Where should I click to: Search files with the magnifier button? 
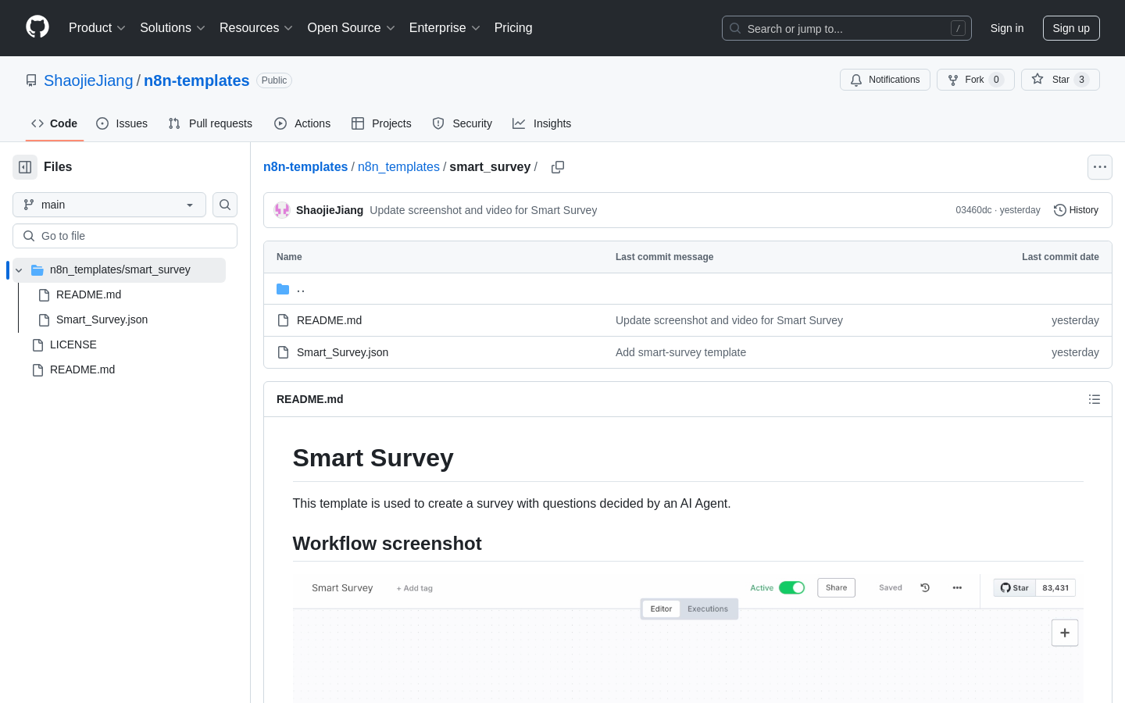[225, 205]
